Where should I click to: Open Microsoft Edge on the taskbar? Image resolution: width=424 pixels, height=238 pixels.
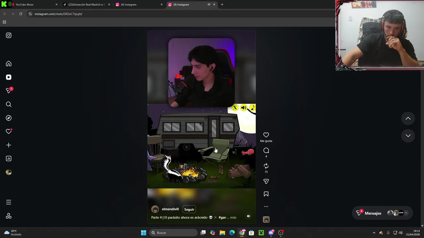(x=232, y=233)
